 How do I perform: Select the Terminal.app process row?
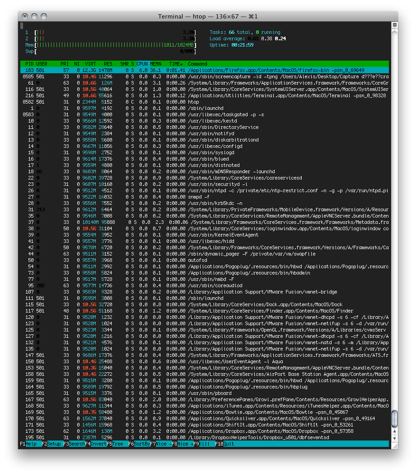[204, 95]
